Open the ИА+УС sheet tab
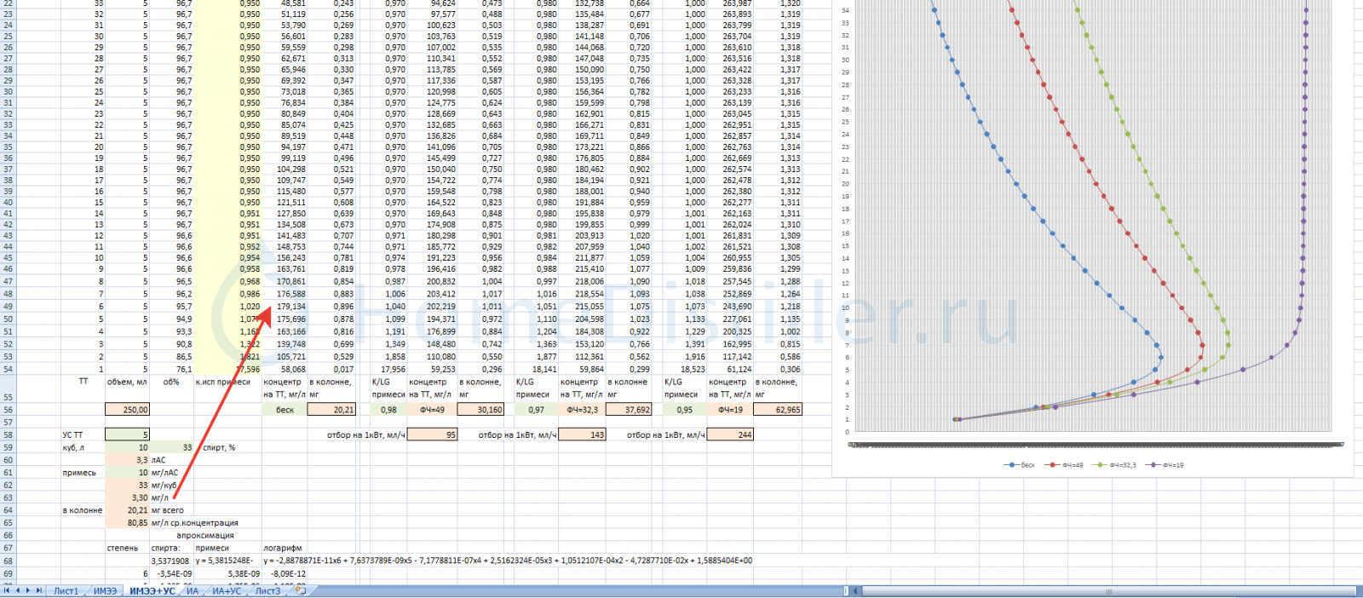The height and width of the screenshot is (598, 1363). pos(227,590)
